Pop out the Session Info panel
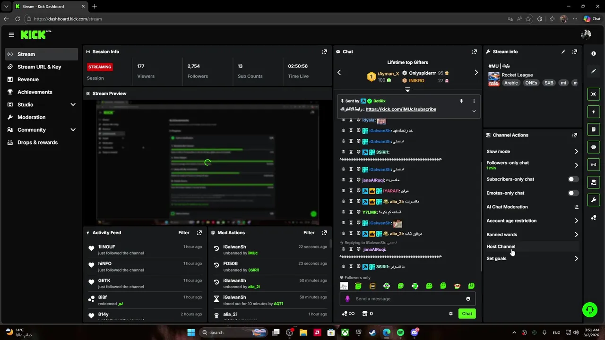The height and width of the screenshot is (340, 605). [x=324, y=51]
